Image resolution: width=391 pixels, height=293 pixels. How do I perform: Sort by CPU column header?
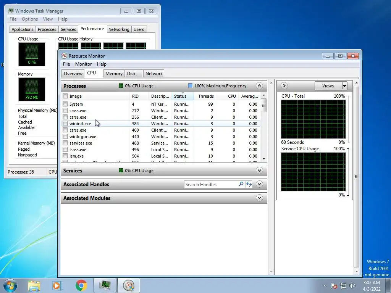tap(227, 96)
